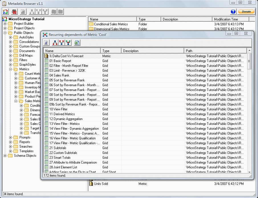Viewport: 258px width, 198px height.
Task: Expand the Consolidations folder node
Action: click(10, 42)
